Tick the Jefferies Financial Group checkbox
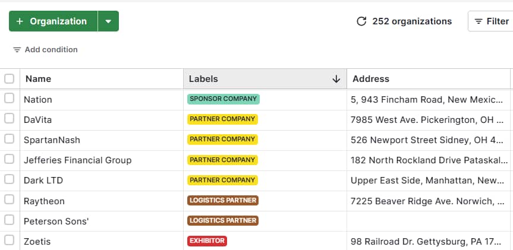 9,159
